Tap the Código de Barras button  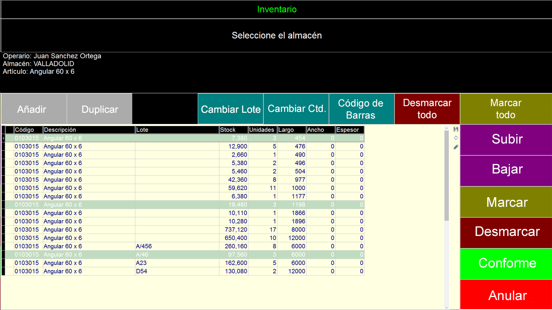(361, 109)
